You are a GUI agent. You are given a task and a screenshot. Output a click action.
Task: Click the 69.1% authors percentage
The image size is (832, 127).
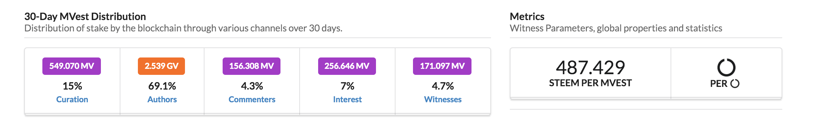tap(162, 86)
